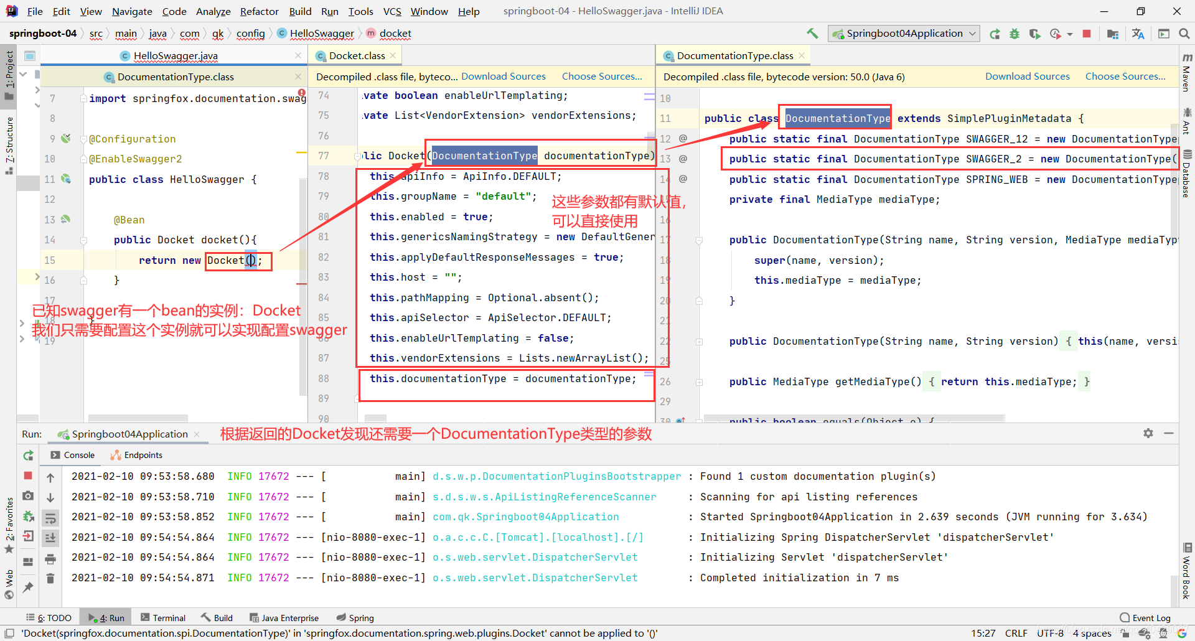Print console output with printer icon
The width and height of the screenshot is (1195, 641).
(50, 558)
